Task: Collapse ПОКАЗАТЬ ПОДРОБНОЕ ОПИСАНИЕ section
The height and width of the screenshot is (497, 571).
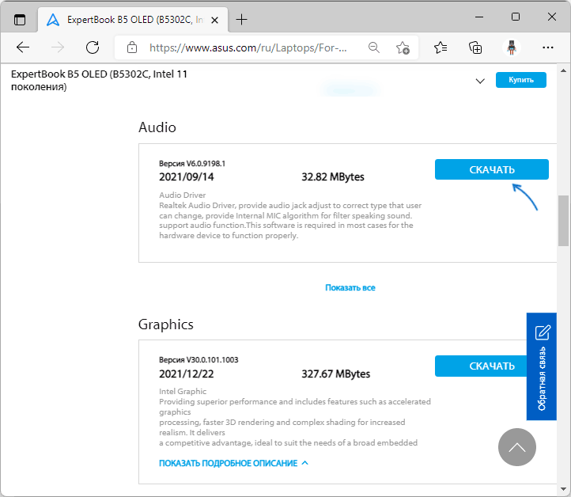Action: pos(234,463)
